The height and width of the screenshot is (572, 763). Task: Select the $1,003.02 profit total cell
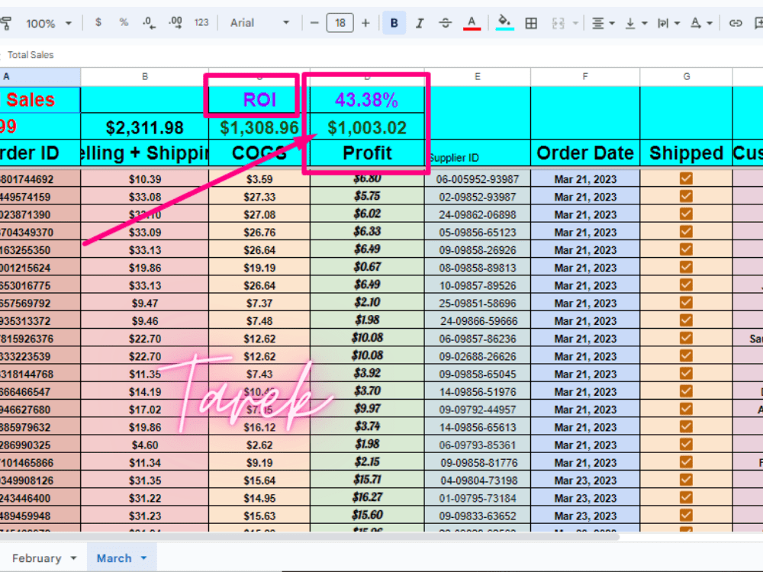point(367,127)
